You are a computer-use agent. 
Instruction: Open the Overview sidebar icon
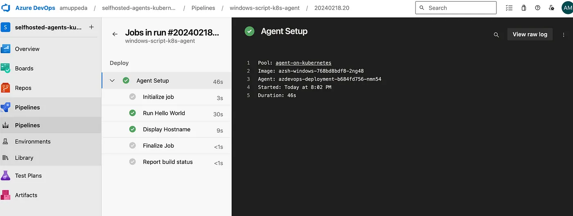point(6,49)
